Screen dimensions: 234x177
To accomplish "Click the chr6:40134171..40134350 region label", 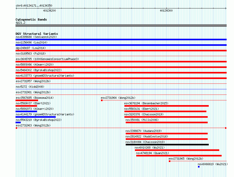I will [34, 6].
